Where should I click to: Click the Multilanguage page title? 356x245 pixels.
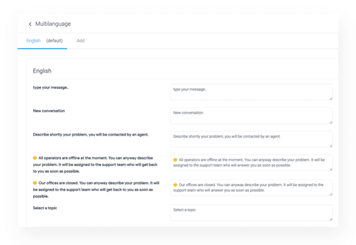click(53, 24)
